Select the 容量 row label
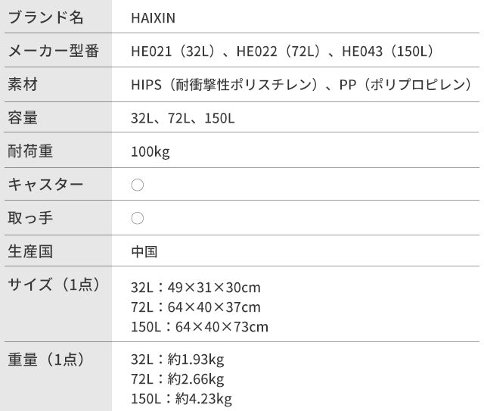Image resolution: width=484 pixels, height=411 pixels. [23, 118]
